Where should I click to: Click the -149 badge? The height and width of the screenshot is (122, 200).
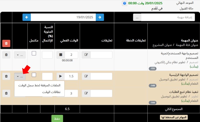pos(152,86)
